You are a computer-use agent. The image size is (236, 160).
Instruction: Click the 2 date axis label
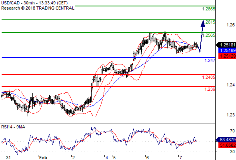74,158
